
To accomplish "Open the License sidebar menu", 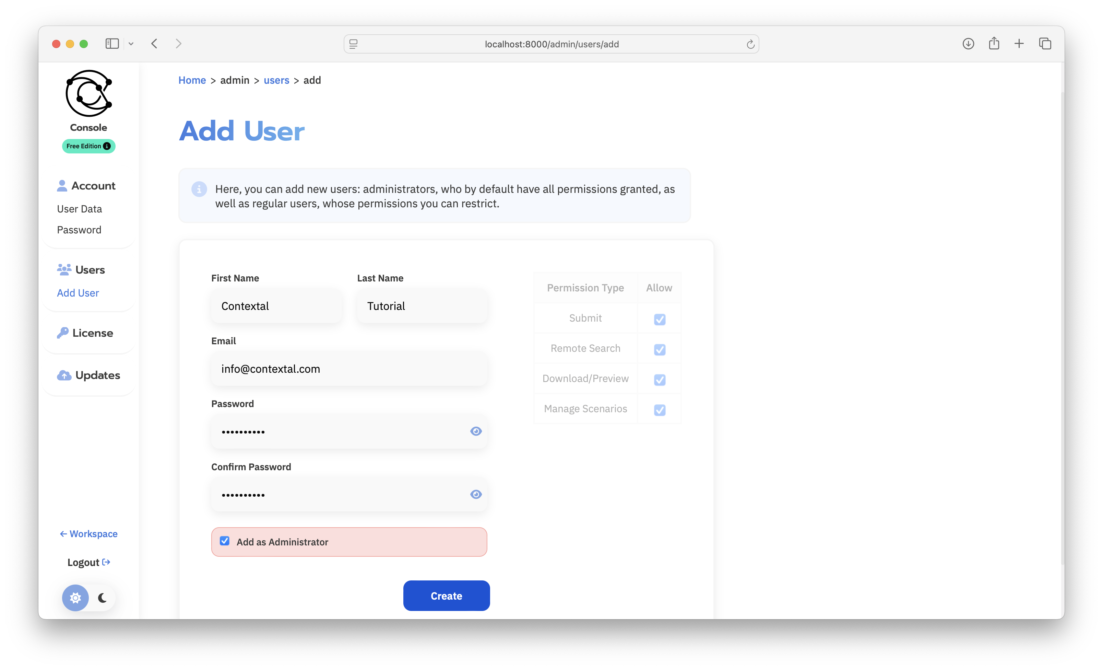I will 85,333.
